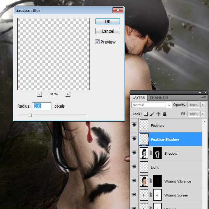Select the Wound Screen layer mask thumbnail
This screenshot has width=209, height=209.
tap(157, 195)
